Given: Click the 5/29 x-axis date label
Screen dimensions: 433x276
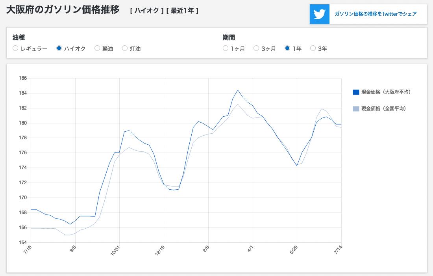Looking at the screenshot, I should coord(294,250).
